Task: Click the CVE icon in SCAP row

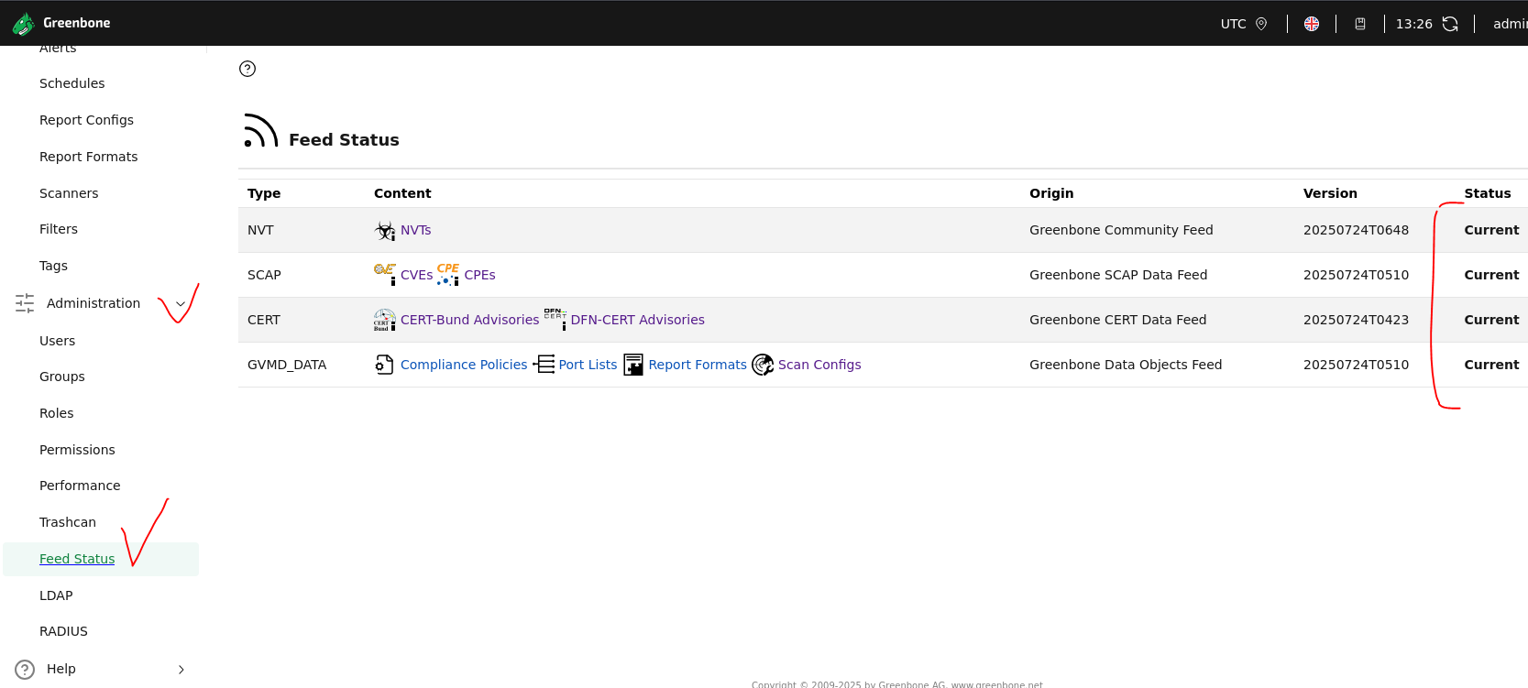Action: (385, 274)
